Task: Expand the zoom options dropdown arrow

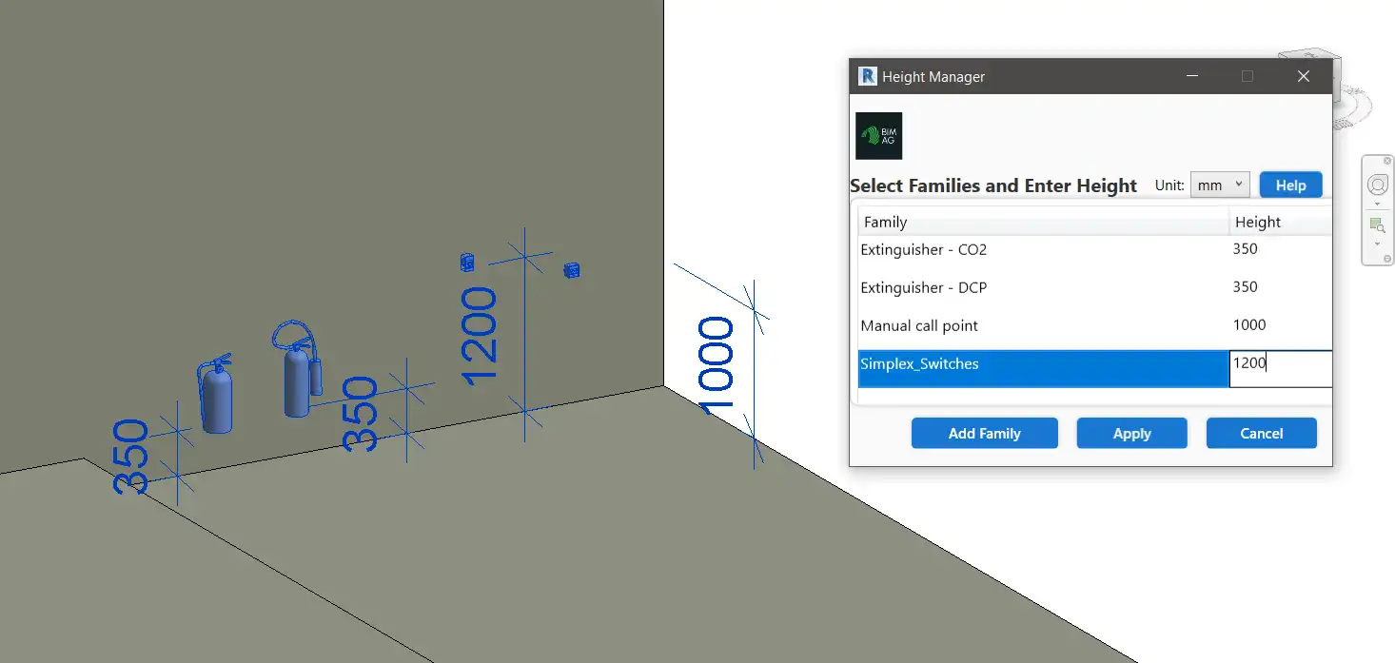Action: click(x=1377, y=244)
